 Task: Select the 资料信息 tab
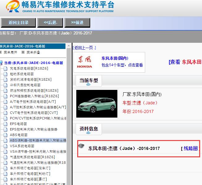89,129
